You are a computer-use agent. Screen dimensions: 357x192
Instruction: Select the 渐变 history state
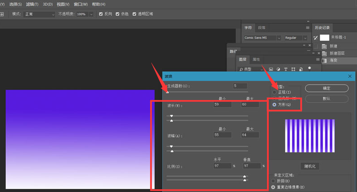tap(334, 60)
